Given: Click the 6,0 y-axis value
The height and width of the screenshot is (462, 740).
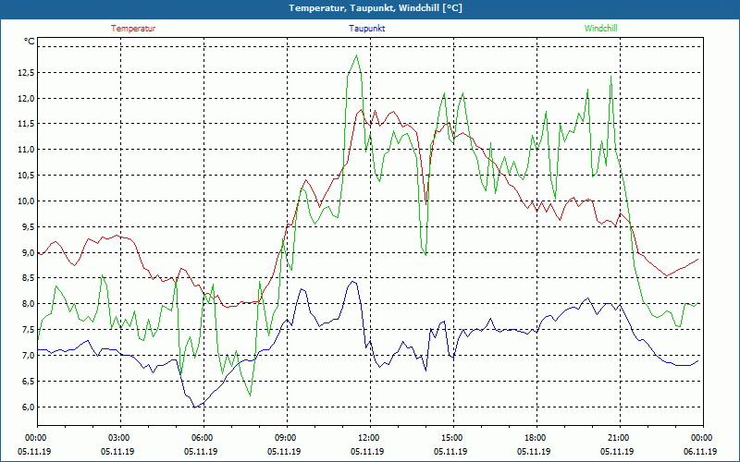Looking at the screenshot, I should point(25,407).
